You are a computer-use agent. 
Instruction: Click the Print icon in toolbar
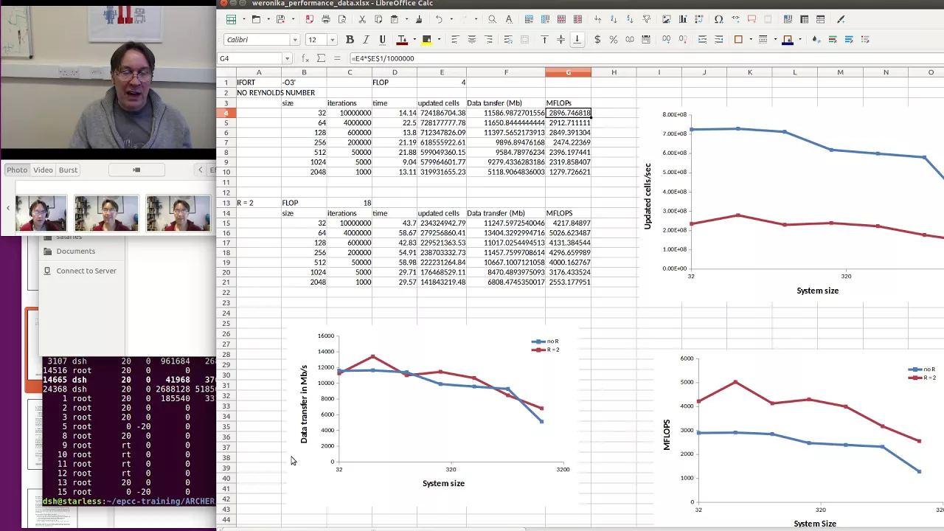point(326,19)
